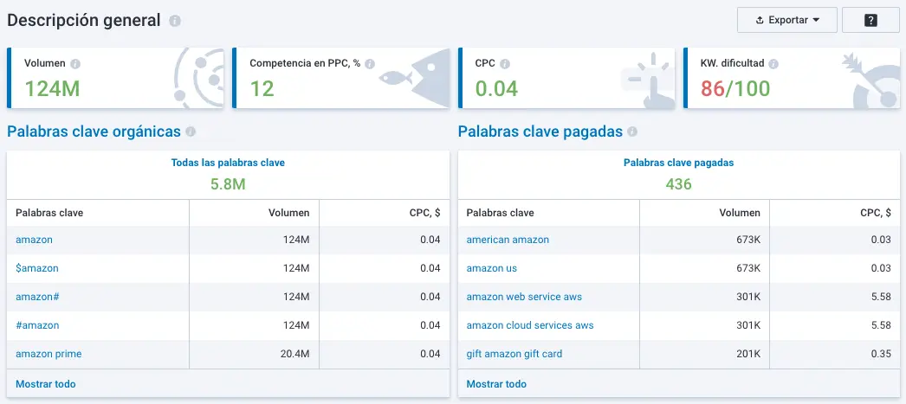
Task: Click 5.58 CPC of amazon cloud services aws
Action: click(x=881, y=325)
